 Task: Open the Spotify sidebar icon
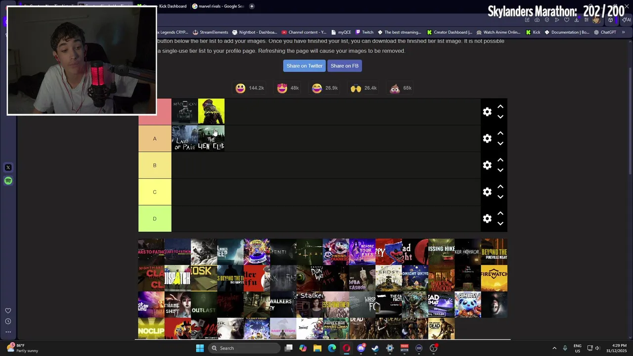coord(8,181)
